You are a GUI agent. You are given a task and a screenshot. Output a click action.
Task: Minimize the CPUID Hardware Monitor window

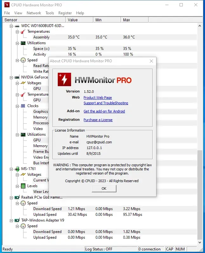[x=167, y=5]
